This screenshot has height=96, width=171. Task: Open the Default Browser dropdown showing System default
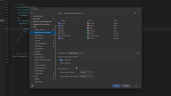click(x=76, y=53)
